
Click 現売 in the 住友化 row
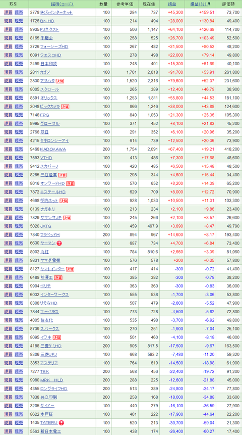tap(19, 320)
